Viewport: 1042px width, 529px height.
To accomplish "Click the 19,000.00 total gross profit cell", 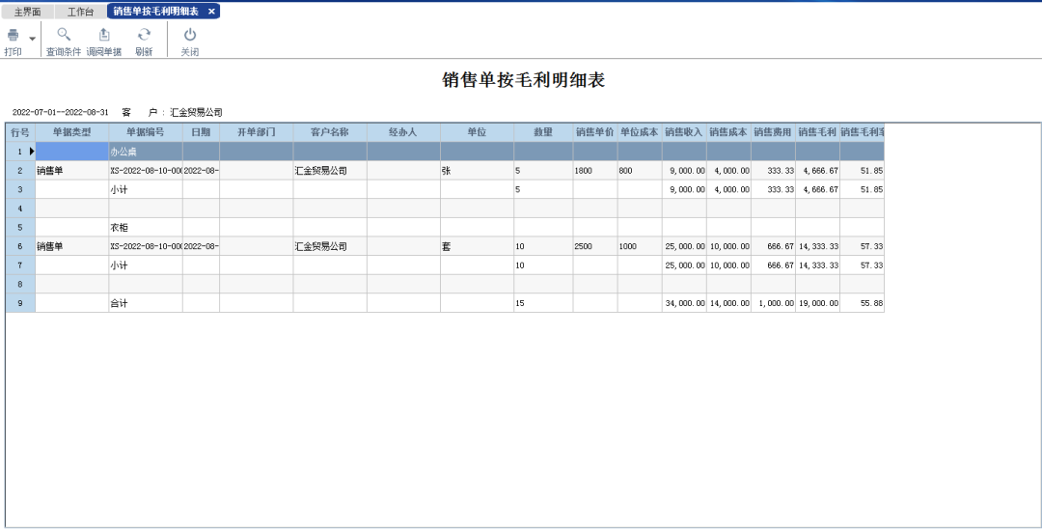I will [x=817, y=303].
